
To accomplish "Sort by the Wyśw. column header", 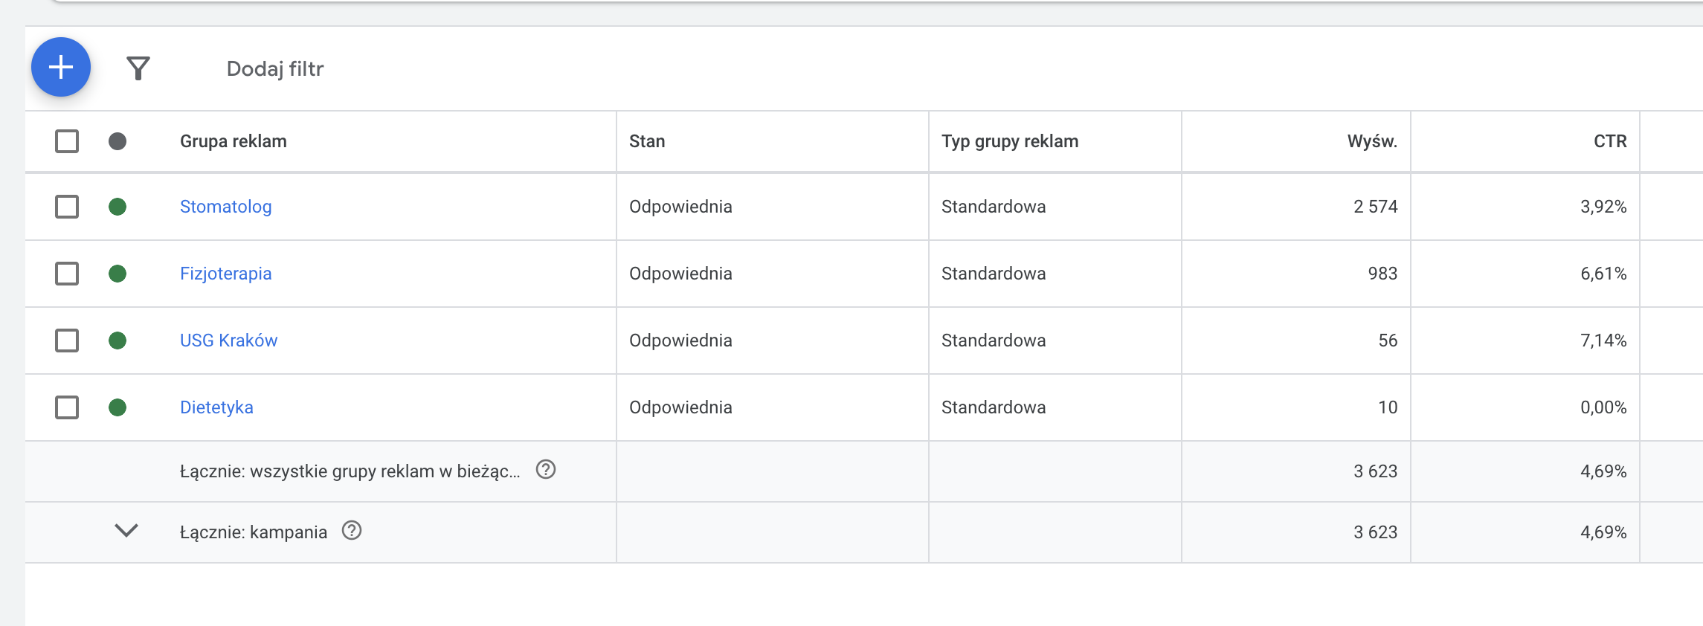I will 1371,141.
